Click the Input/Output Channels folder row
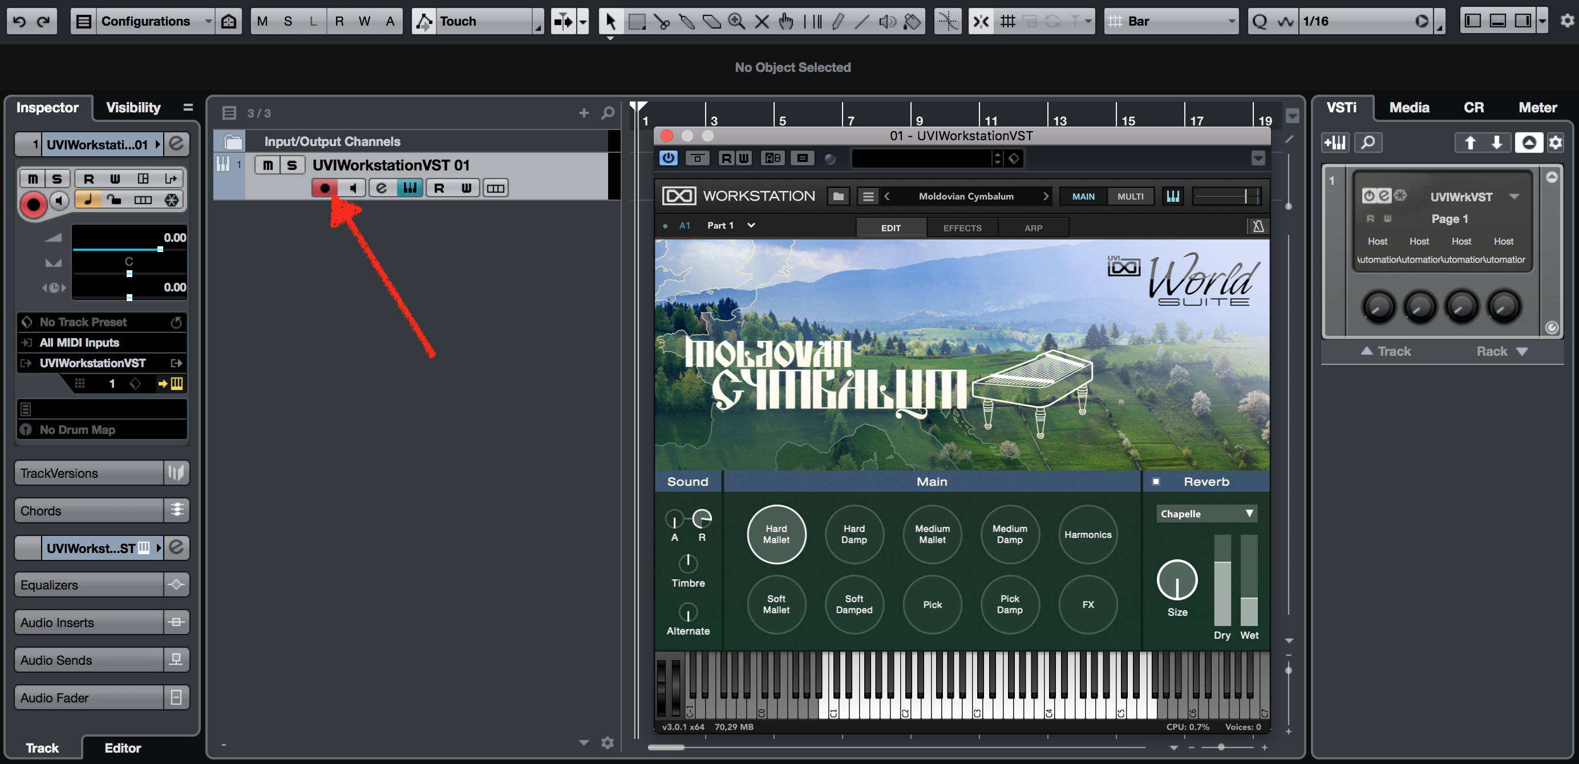The width and height of the screenshot is (1579, 764). click(411, 141)
